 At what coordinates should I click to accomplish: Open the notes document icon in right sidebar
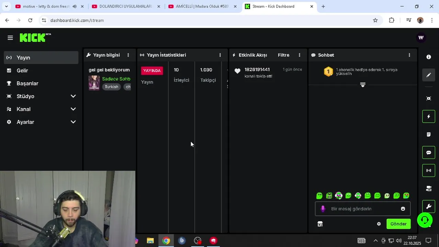coord(429,134)
